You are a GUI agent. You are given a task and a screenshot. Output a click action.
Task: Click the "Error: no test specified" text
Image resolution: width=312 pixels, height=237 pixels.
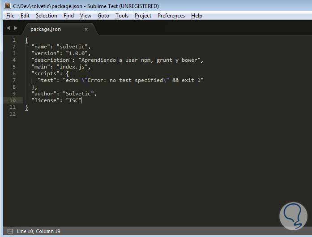click(x=125, y=80)
